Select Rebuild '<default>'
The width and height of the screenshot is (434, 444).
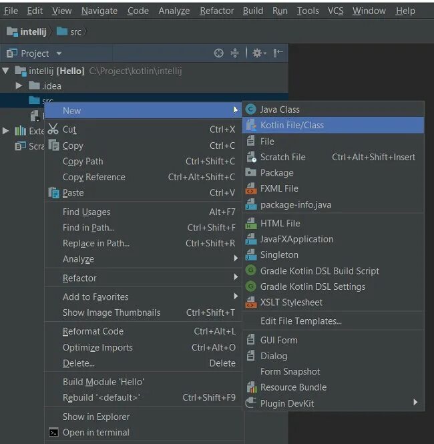point(144,397)
